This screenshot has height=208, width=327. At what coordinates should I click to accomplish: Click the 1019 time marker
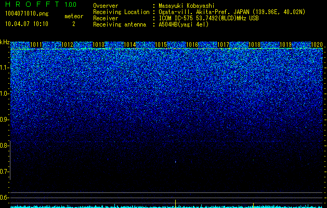coord(285,44)
